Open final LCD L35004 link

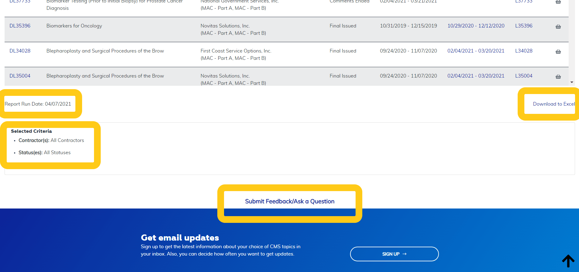tap(523, 76)
